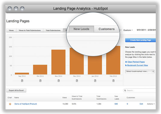The height and width of the screenshot is (114, 161).
Task: Toggle the Feb 2012 checkbox icon
Action: (113, 81)
